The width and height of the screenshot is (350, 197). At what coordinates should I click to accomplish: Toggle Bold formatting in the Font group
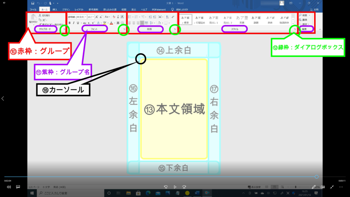69,23
